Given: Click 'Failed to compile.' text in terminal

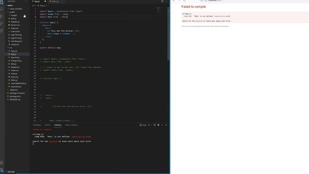Looking at the screenshot, I should coord(42,130).
